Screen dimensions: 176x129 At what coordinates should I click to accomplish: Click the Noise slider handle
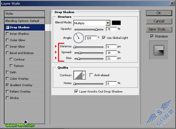[75, 83]
